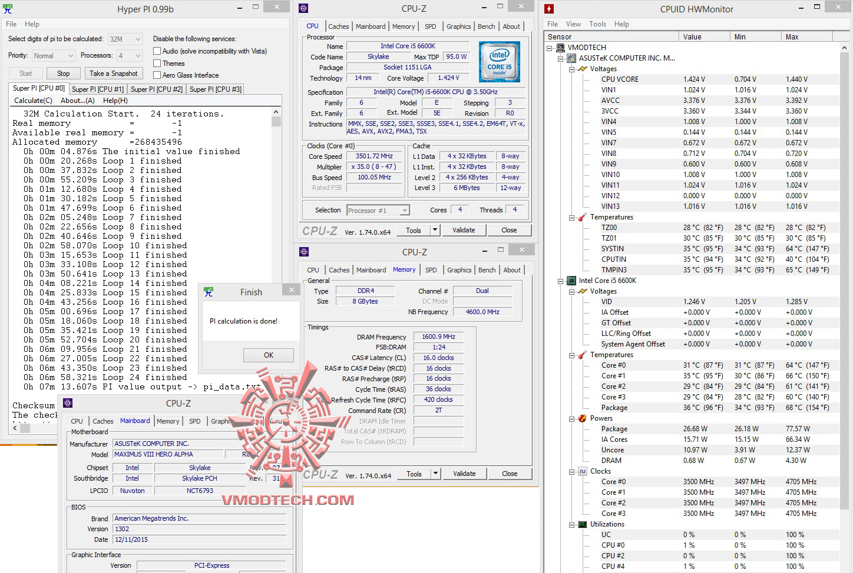Click the DRAM Frequency value 1600.9 MHz
Image resolution: width=853 pixels, height=573 pixels.
438,337
